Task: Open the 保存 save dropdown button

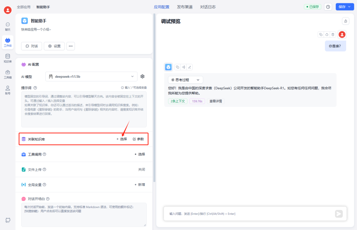Action: click(345, 7)
